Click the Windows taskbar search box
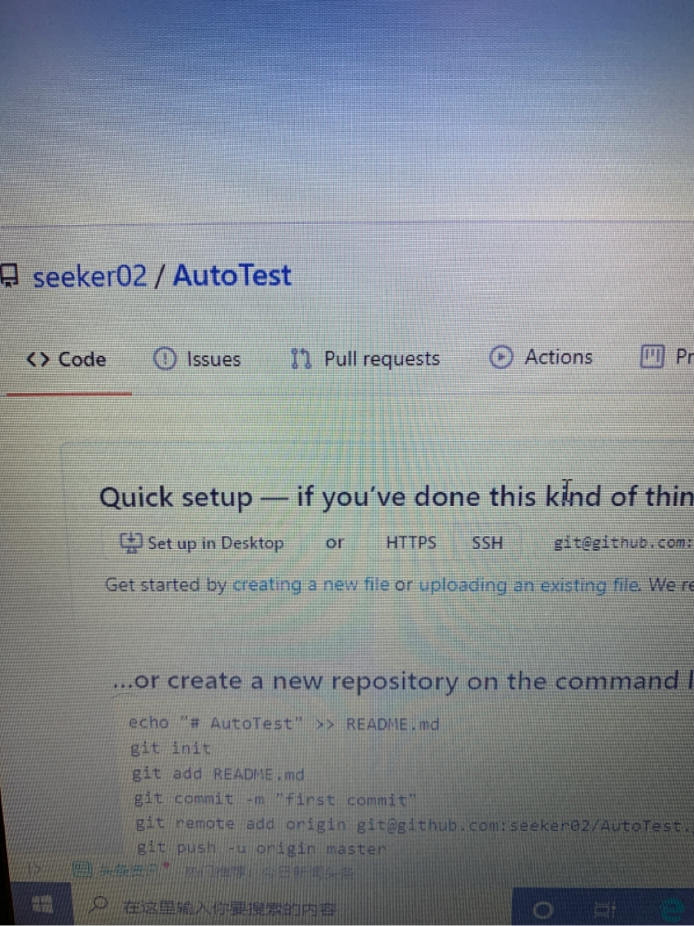This screenshot has height=926, width=694. click(x=291, y=906)
